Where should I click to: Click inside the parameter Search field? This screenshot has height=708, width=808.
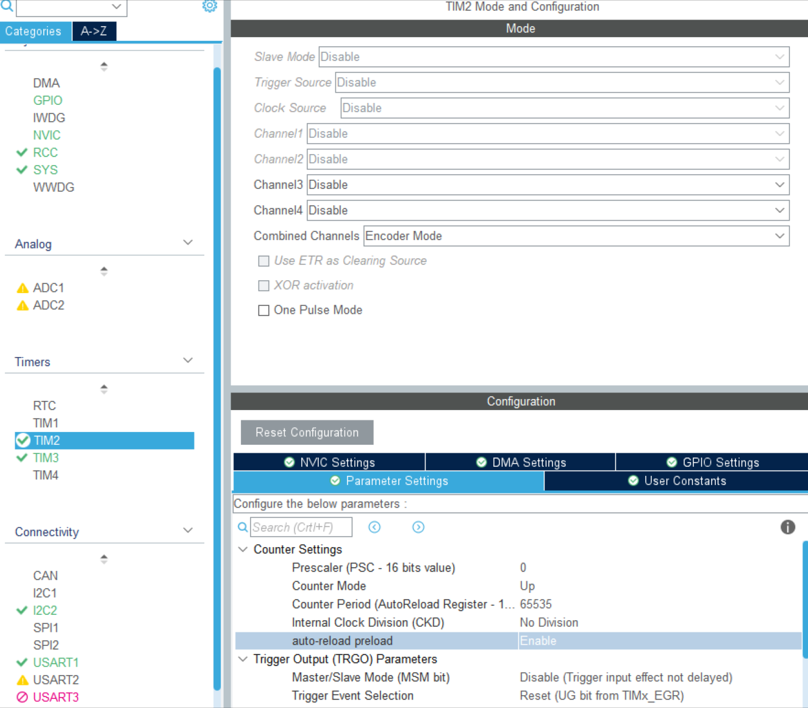pos(301,527)
